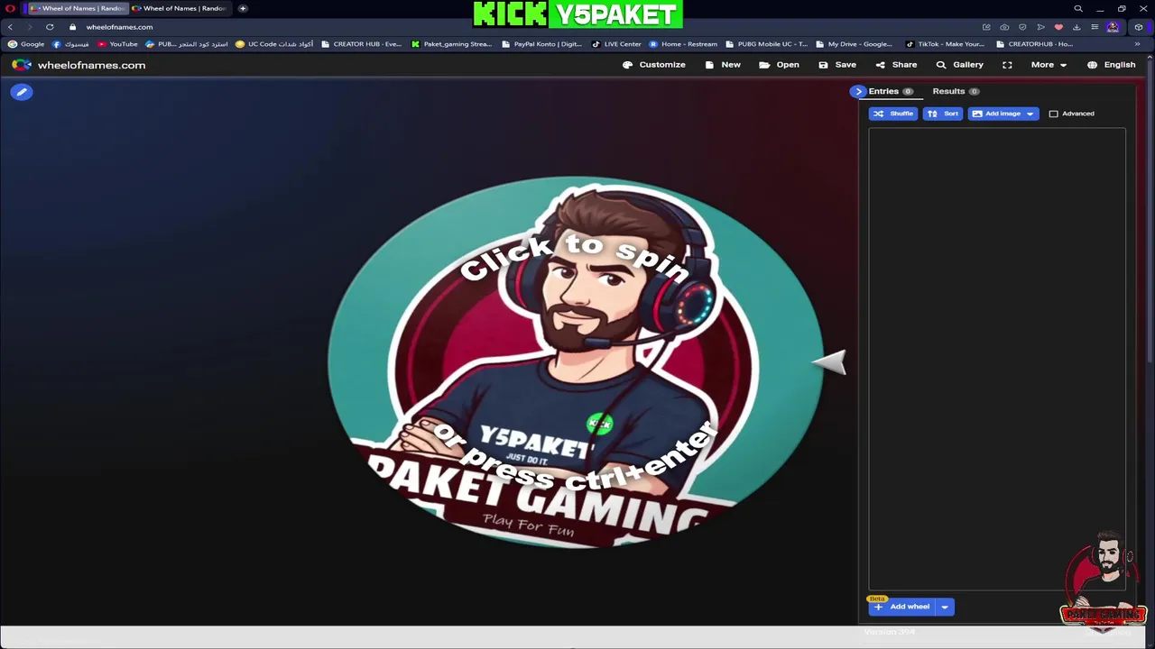Open the PayPal Konto bookmark
Viewport: 1155px width, 649px height.
coord(541,44)
